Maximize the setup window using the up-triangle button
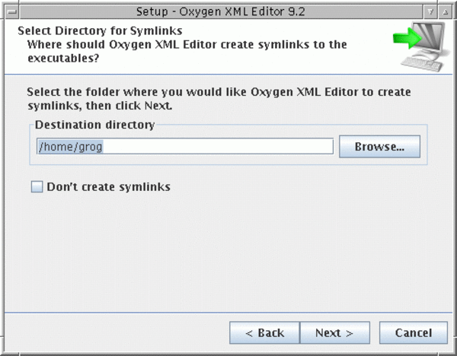The image size is (457, 356). click(x=445, y=11)
